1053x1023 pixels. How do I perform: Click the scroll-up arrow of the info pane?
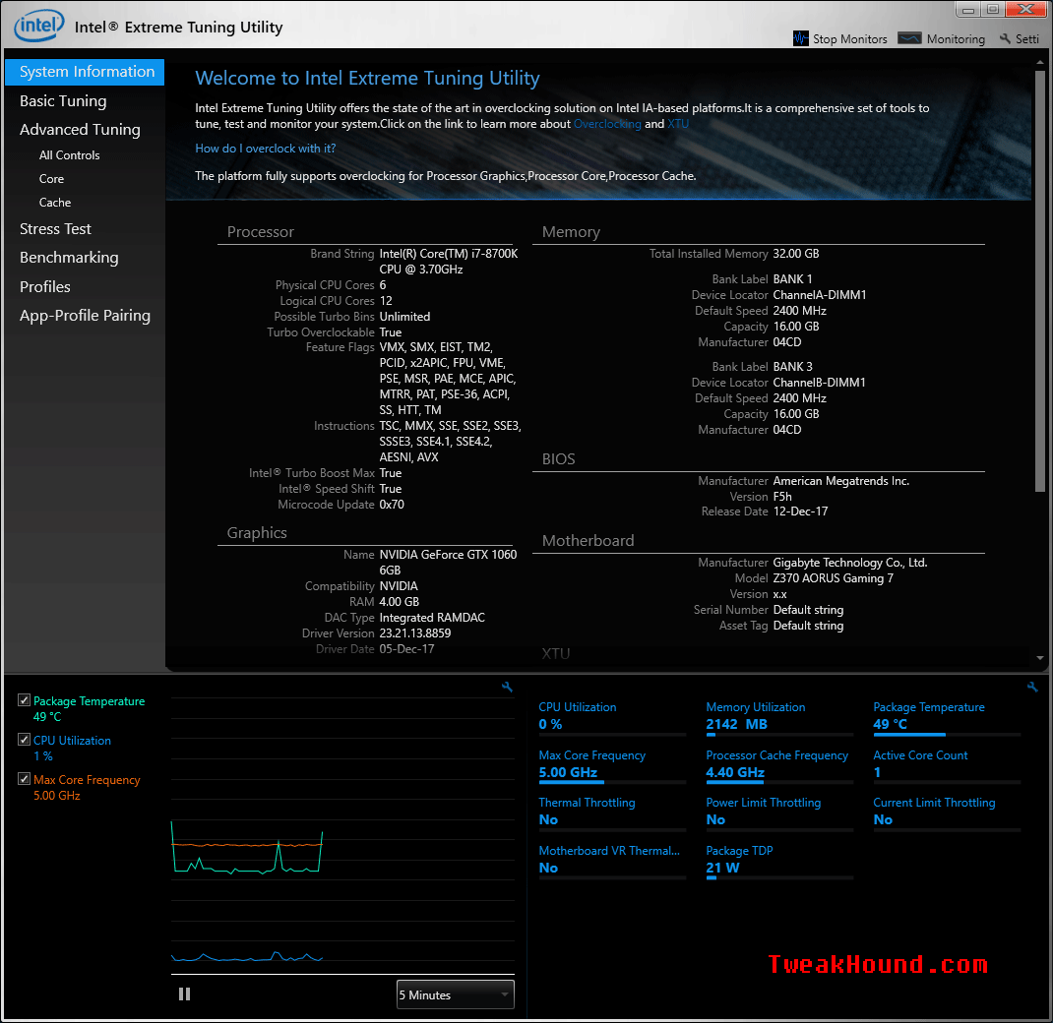tap(1040, 62)
